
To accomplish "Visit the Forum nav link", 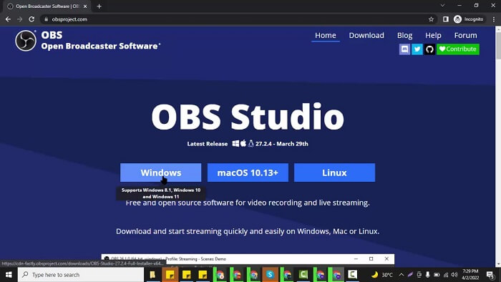I will click(465, 36).
